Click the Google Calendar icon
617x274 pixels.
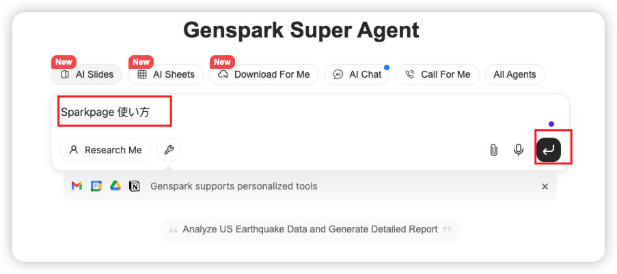coord(96,186)
